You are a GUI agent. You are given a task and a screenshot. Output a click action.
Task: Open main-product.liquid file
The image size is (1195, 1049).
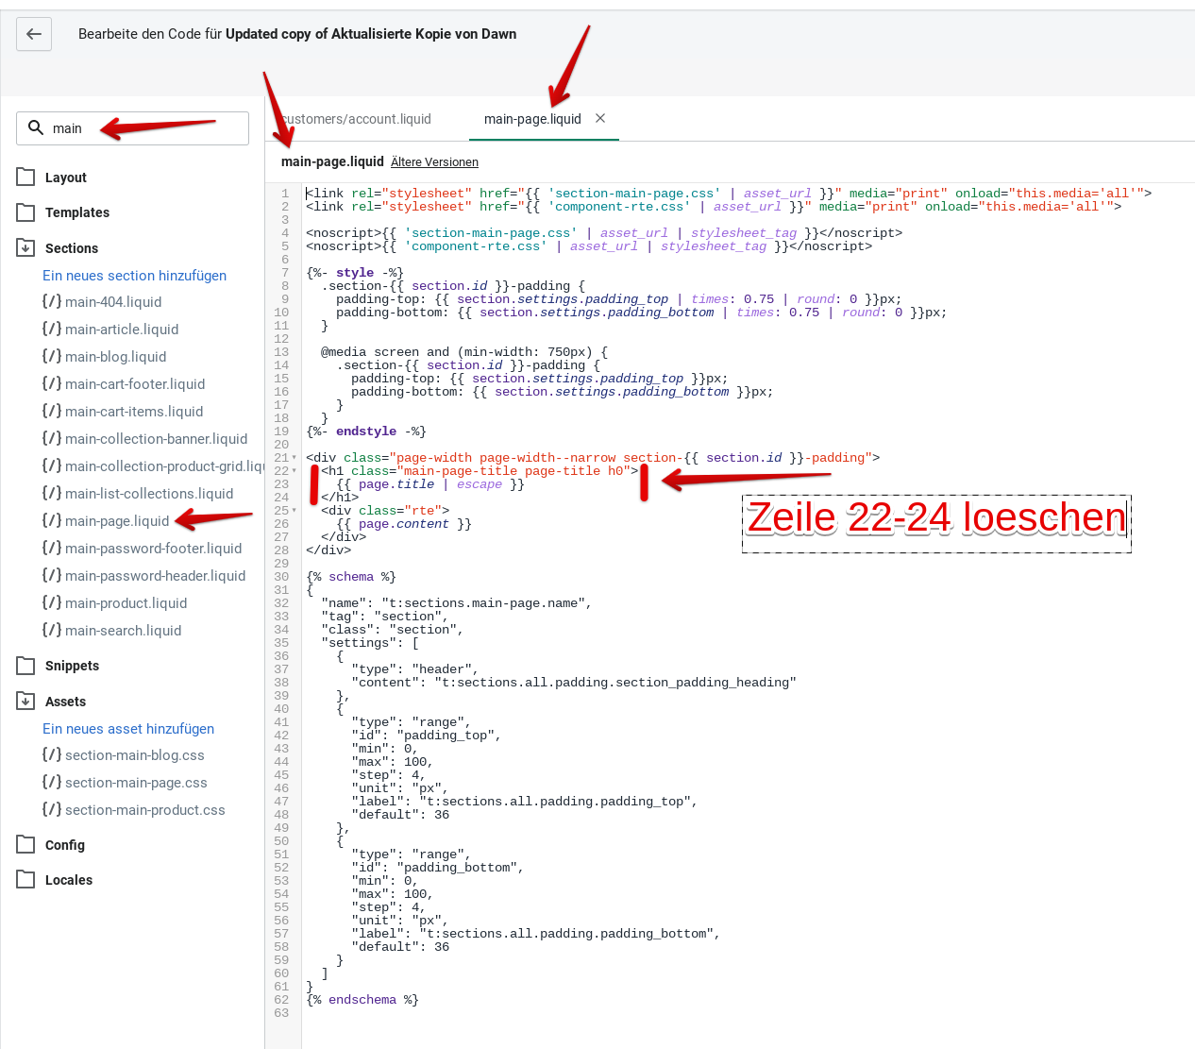pyautogui.click(x=115, y=603)
